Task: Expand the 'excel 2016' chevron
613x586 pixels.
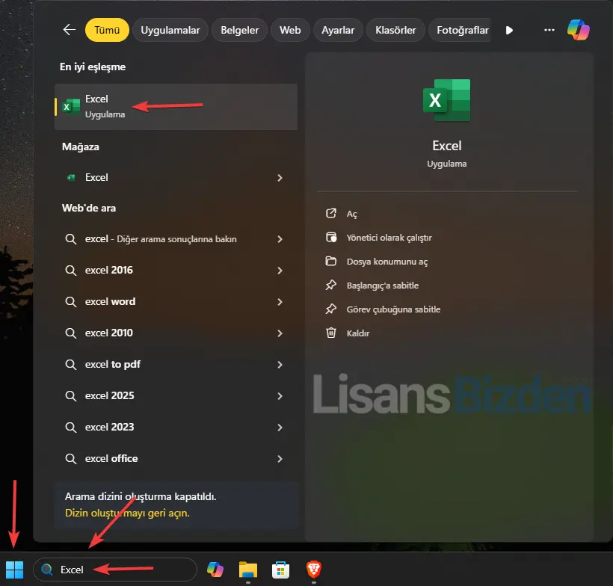Action: point(280,270)
